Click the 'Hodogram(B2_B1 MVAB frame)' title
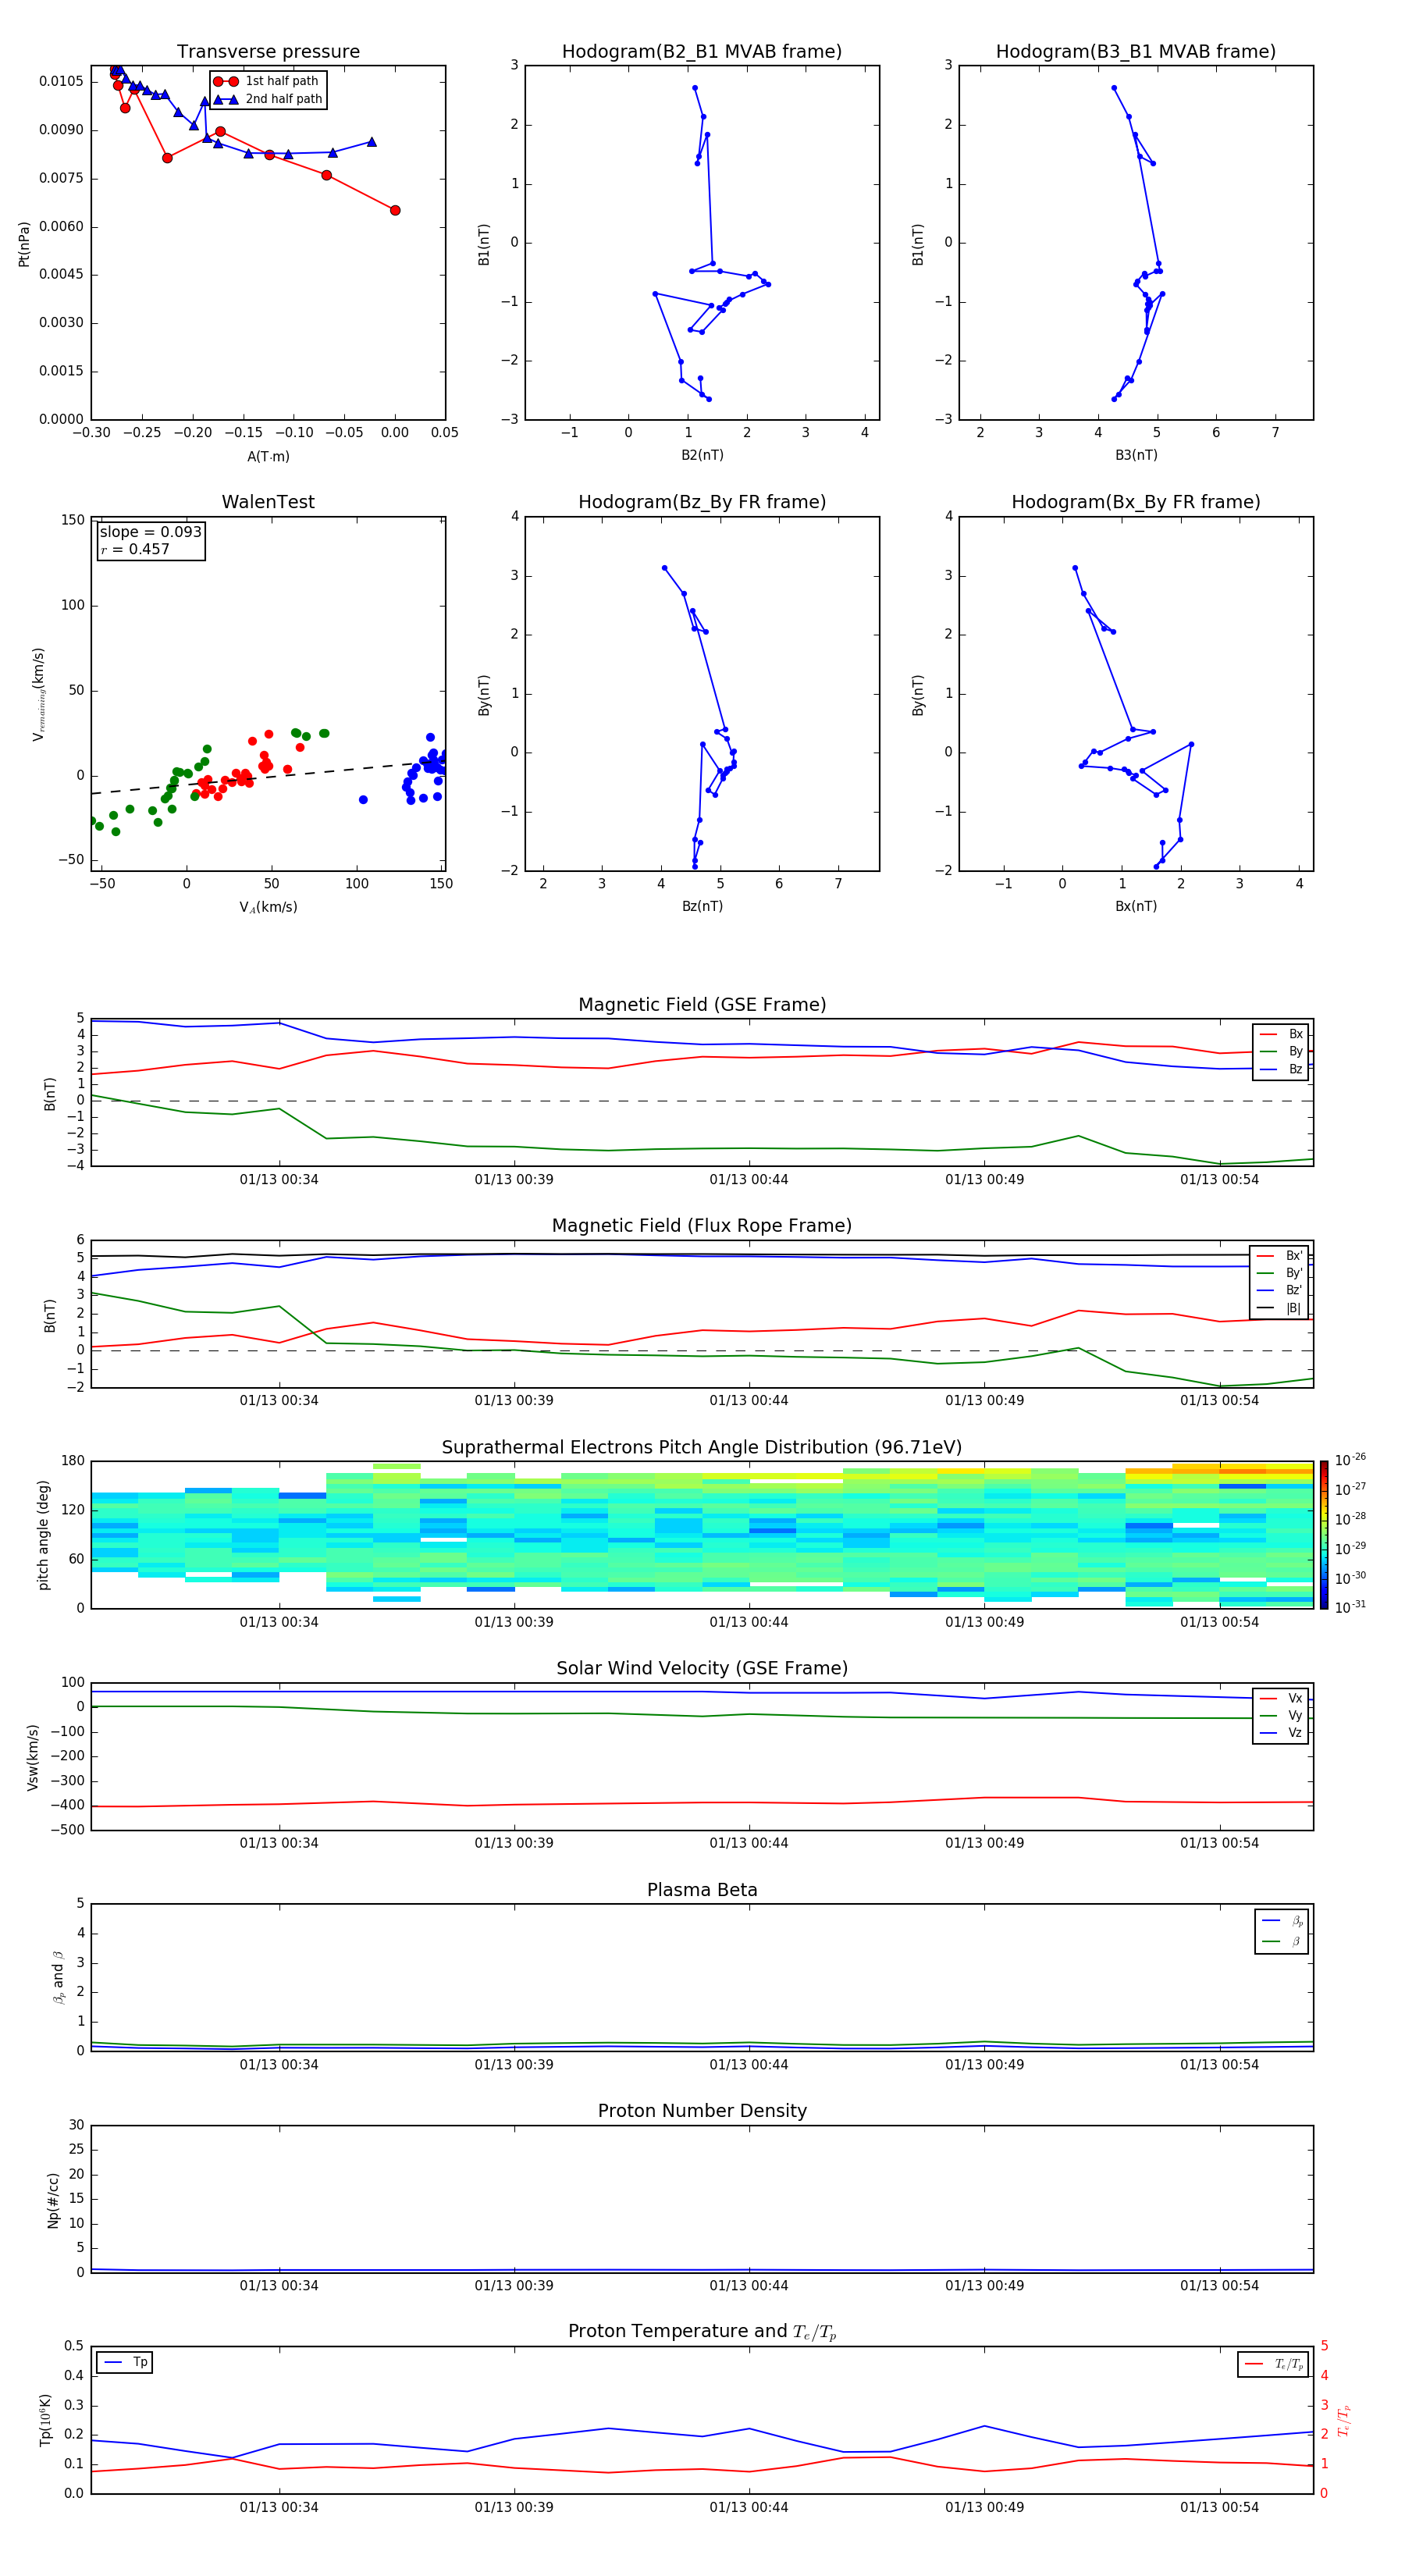 coord(702,51)
